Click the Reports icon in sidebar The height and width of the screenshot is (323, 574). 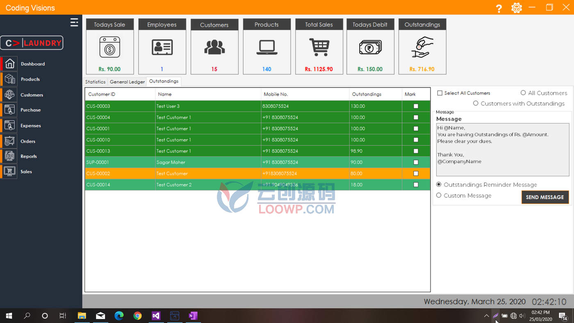coord(10,156)
